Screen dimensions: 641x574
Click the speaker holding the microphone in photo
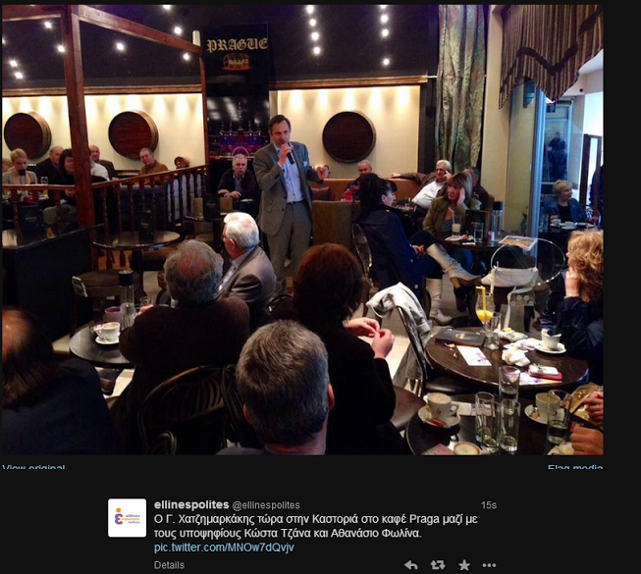(x=287, y=196)
